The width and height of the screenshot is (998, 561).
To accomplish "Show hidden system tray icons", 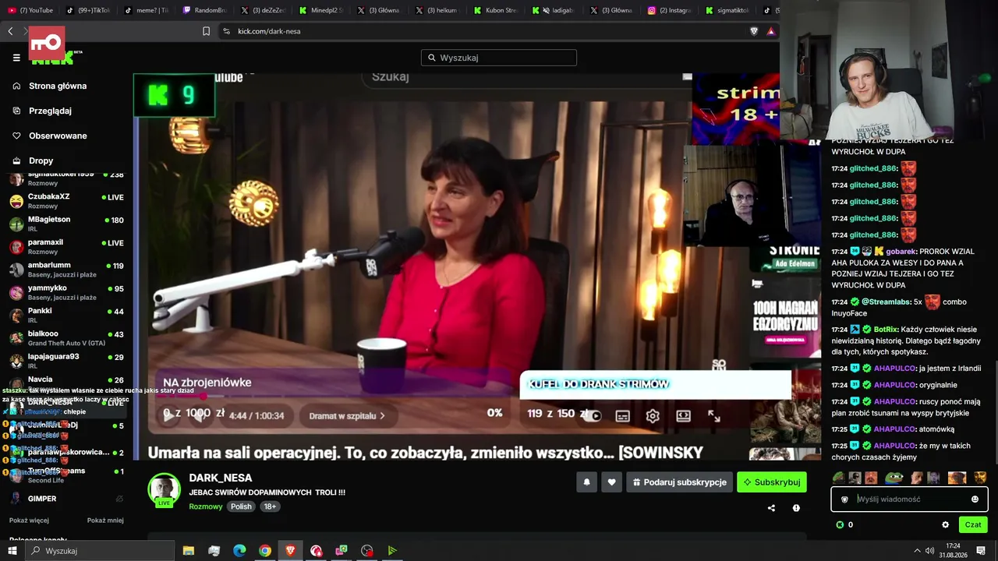I will (x=918, y=551).
